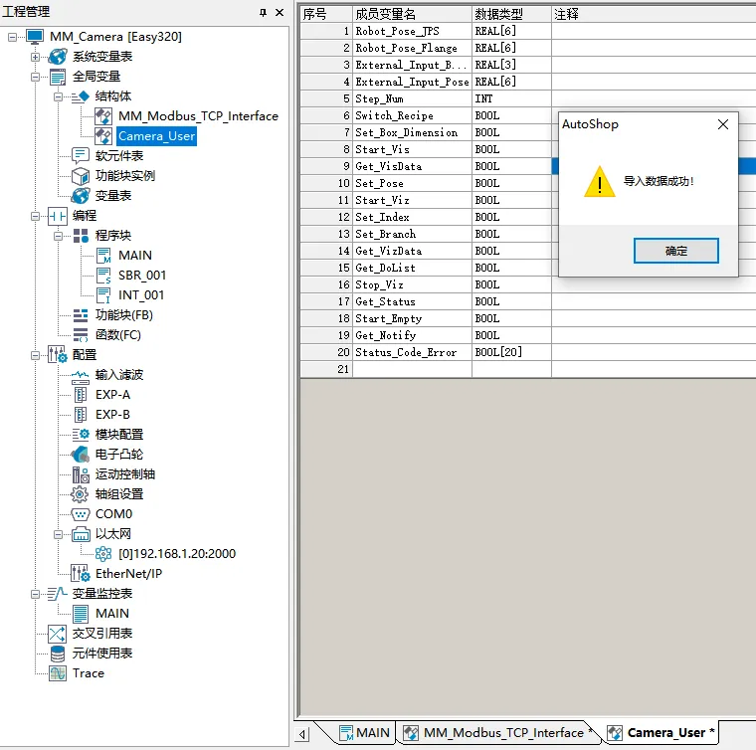Click the 软元件表 comment icon

pos(80,156)
